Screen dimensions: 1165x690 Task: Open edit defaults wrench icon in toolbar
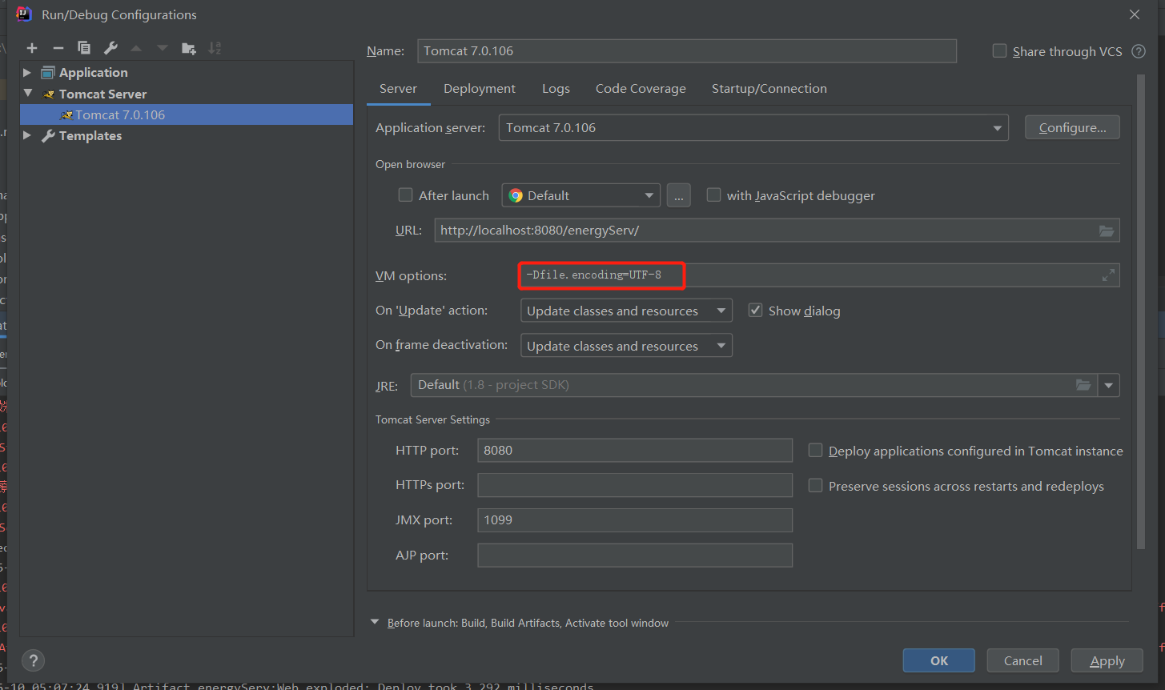pos(110,49)
